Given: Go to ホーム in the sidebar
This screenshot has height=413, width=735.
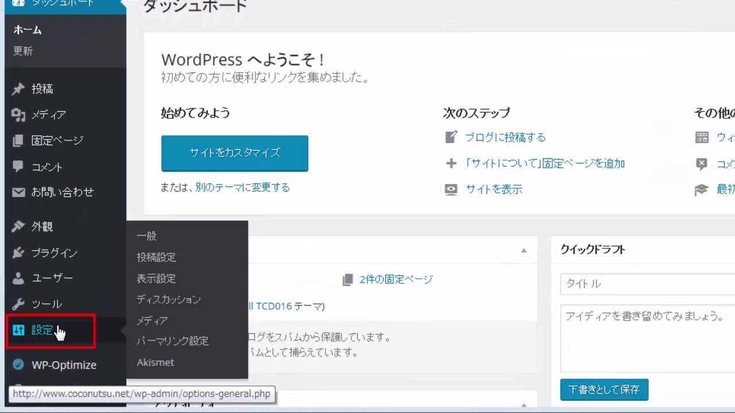Looking at the screenshot, I should pos(28,30).
